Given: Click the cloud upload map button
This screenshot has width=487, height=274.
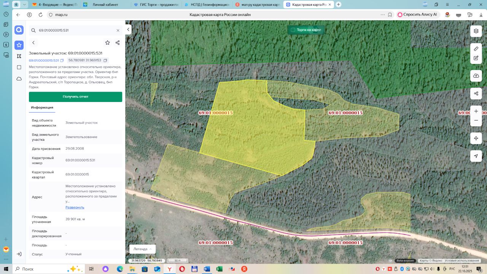Looking at the screenshot, I should click(476, 76).
